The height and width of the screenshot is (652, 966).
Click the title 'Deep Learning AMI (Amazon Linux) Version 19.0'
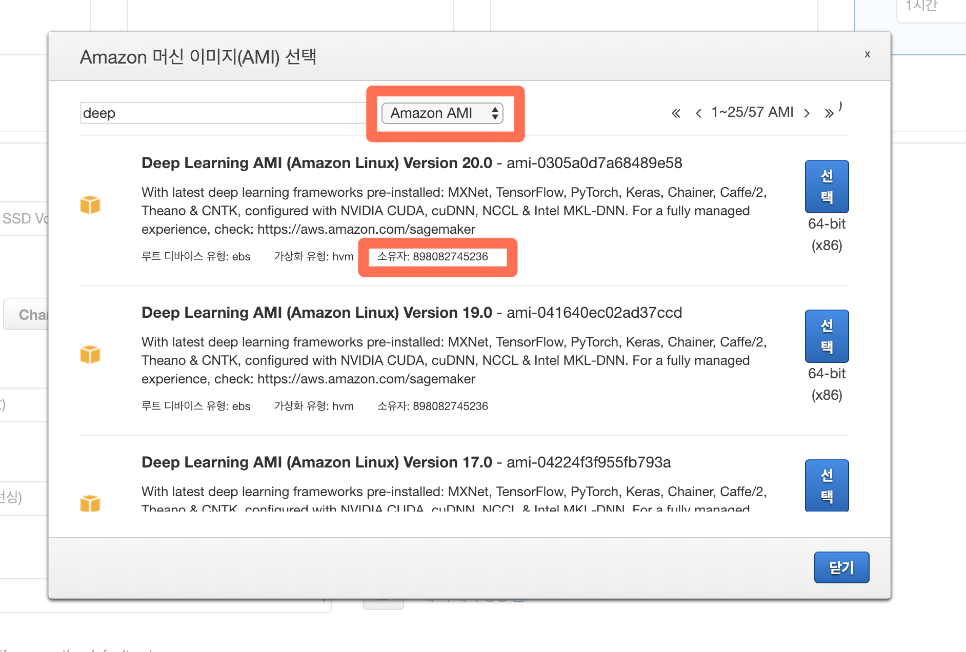point(317,313)
